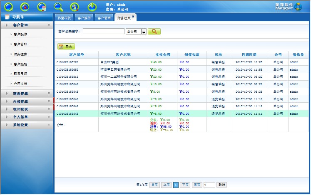Close the 财务往来 tab
This screenshot has width=311, height=195.
click(x=134, y=17)
